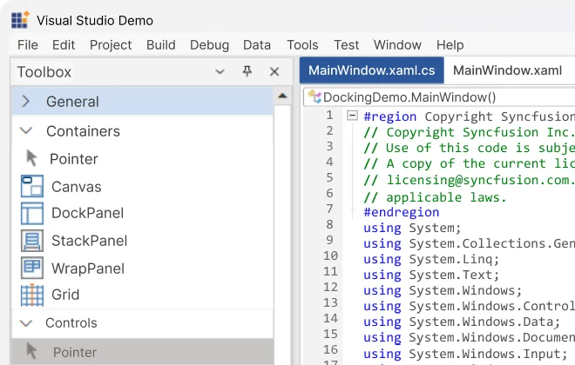Click the Visual Studio Demo window title
The width and height of the screenshot is (575, 365).
tap(95, 21)
